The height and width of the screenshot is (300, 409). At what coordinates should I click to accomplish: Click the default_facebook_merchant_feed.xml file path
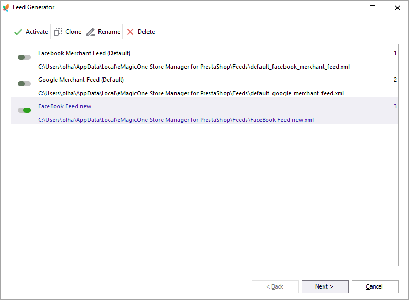point(194,67)
